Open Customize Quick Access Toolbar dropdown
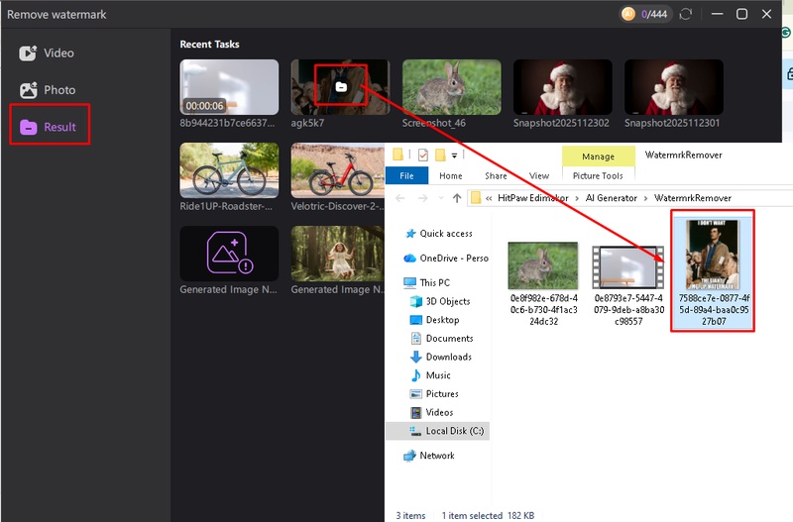 454,156
